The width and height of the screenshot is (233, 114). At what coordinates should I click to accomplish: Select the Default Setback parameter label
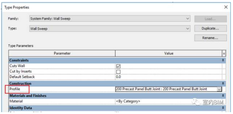pos(22,77)
